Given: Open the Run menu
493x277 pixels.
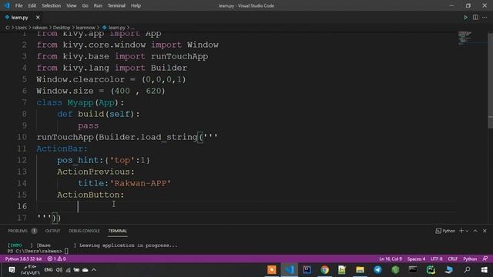Looking at the screenshot, I should (98, 5).
